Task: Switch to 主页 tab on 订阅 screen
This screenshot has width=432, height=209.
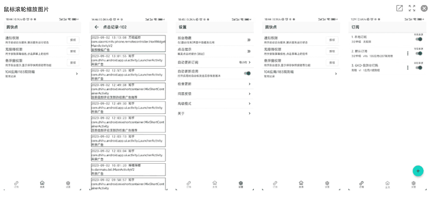Action: click(x=387, y=184)
